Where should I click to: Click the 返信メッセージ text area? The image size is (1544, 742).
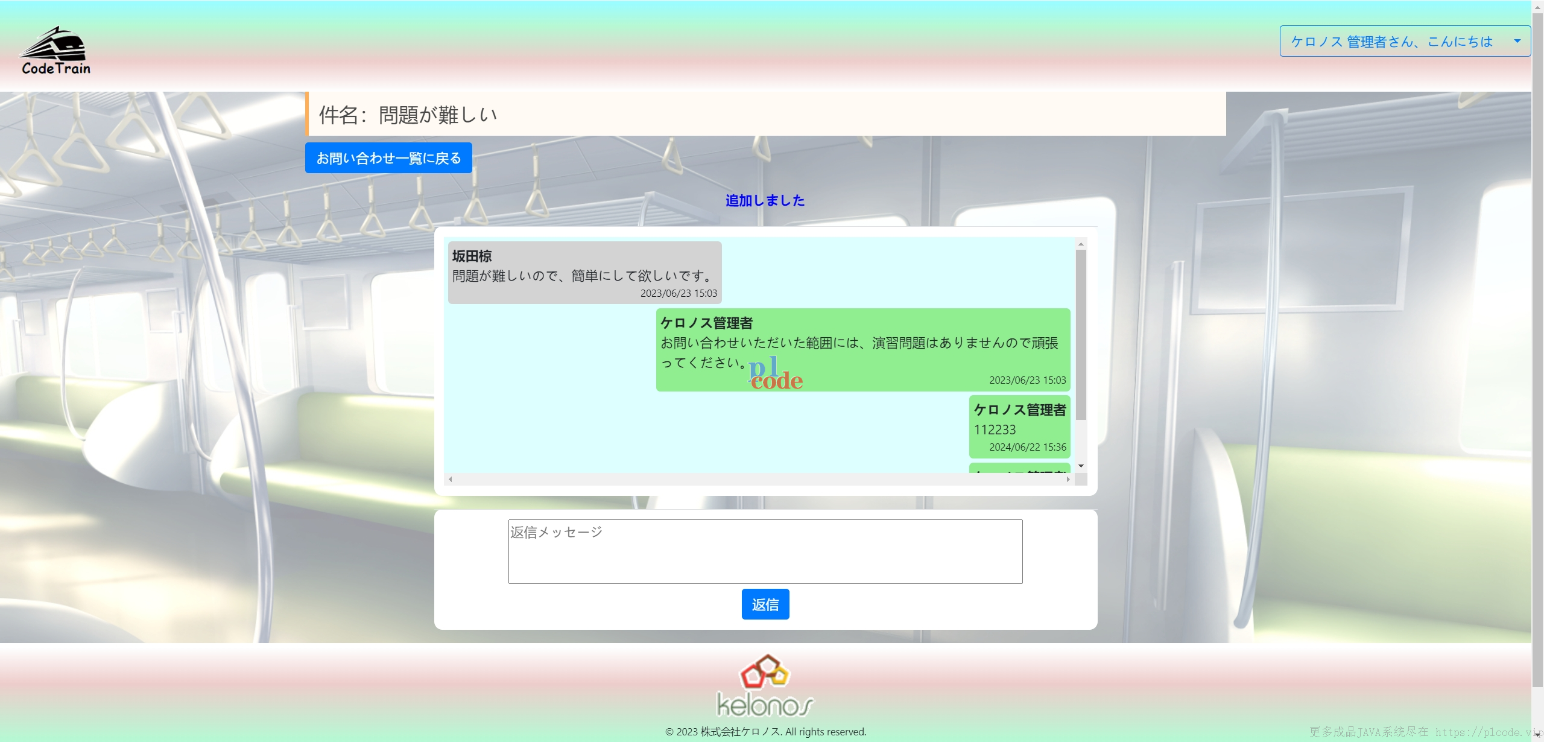[765, 551]
